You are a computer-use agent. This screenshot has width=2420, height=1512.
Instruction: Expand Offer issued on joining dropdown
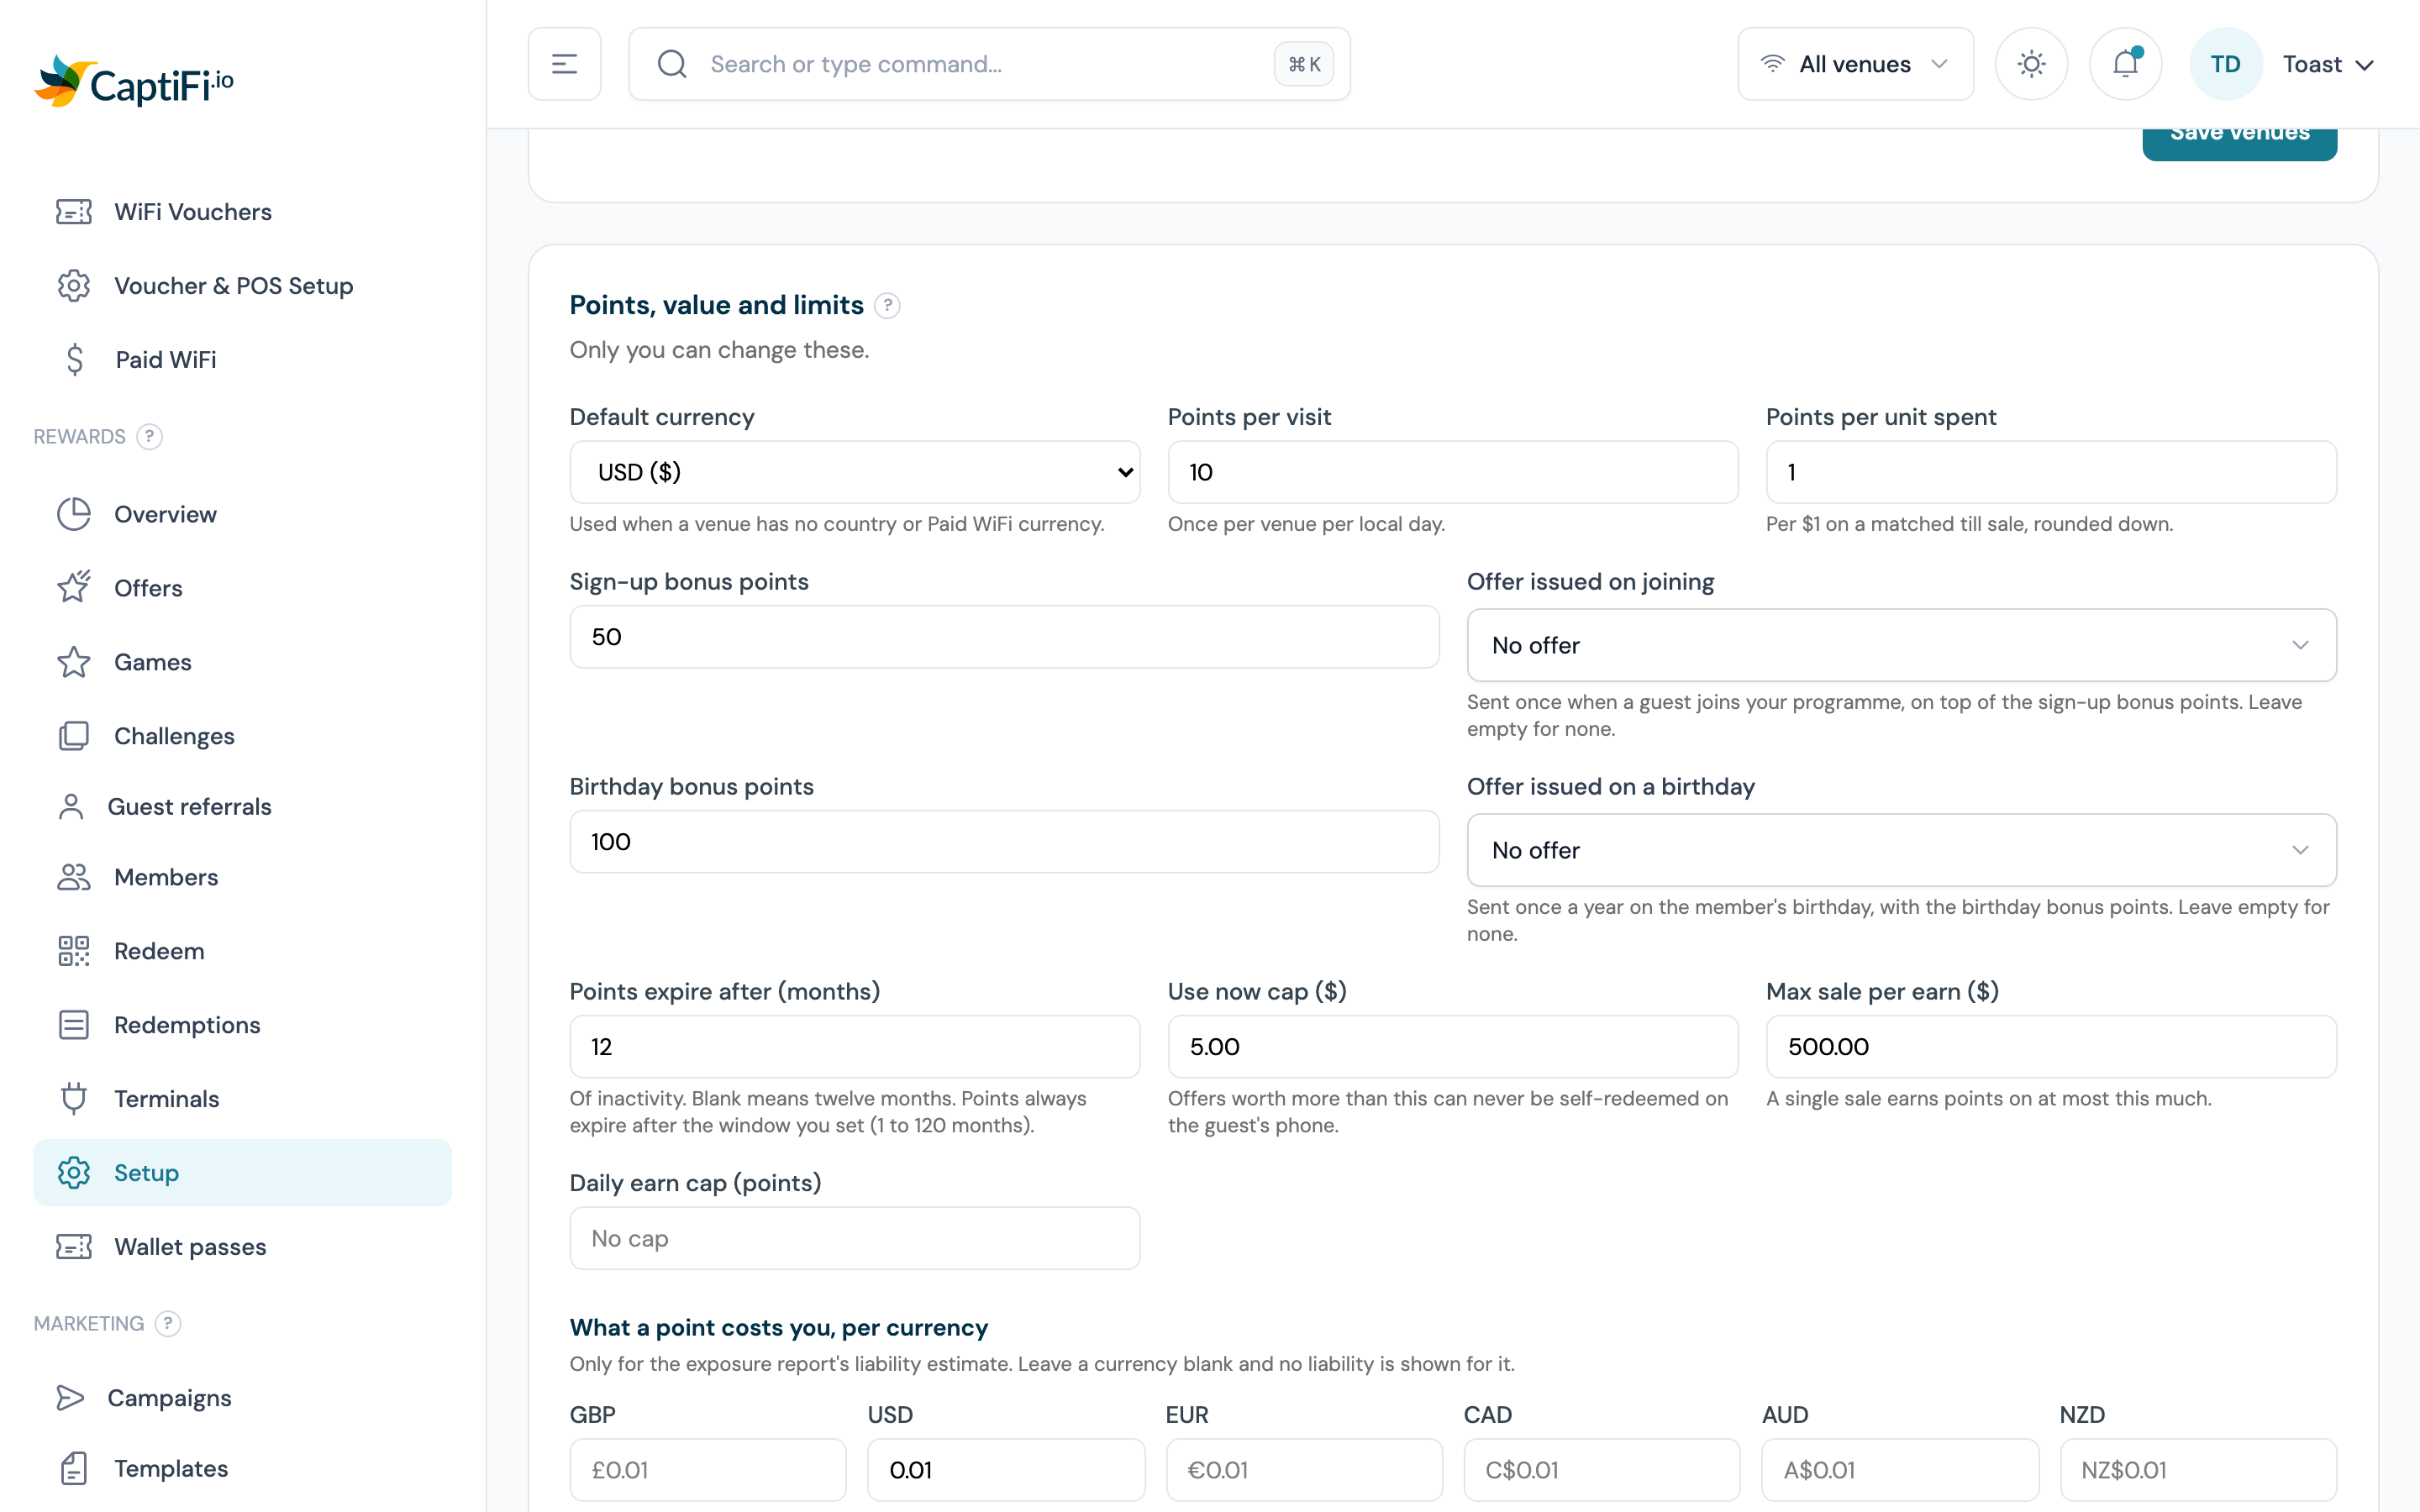(x=1901, y=645)
